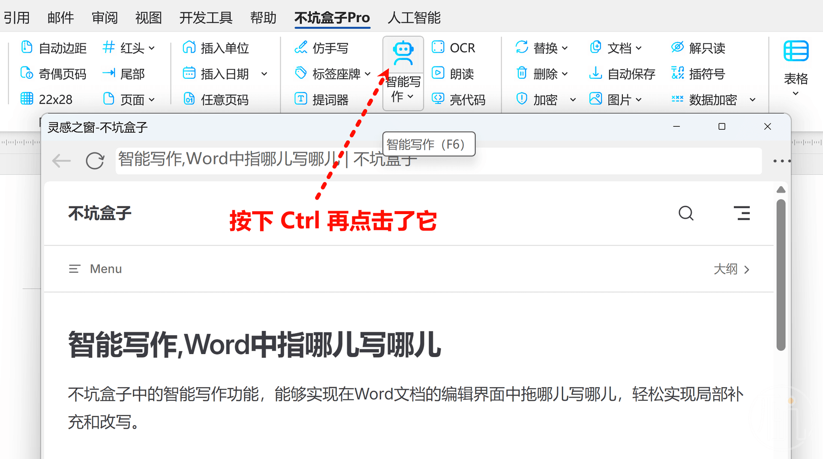Open the three-dot more menu in 灵感之窗

781,161
